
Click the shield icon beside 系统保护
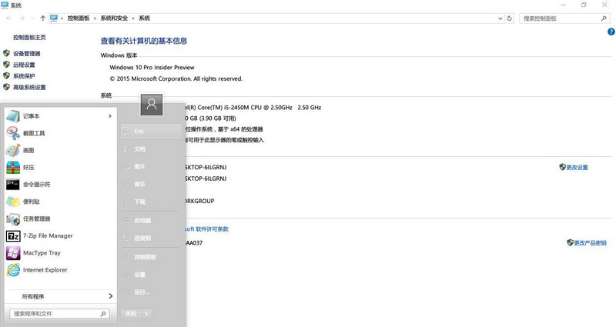point(6,75)
